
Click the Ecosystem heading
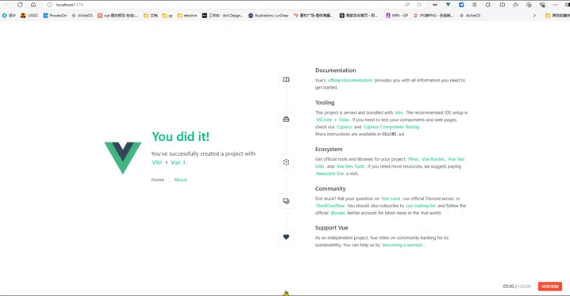click(329, 150)
